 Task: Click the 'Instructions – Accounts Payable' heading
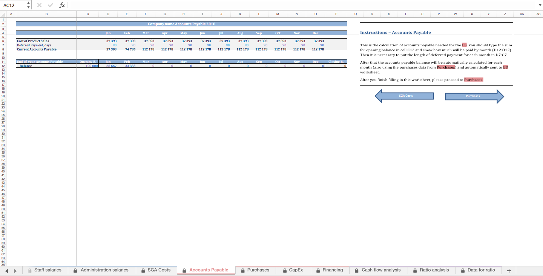click(x=395, y=32)
